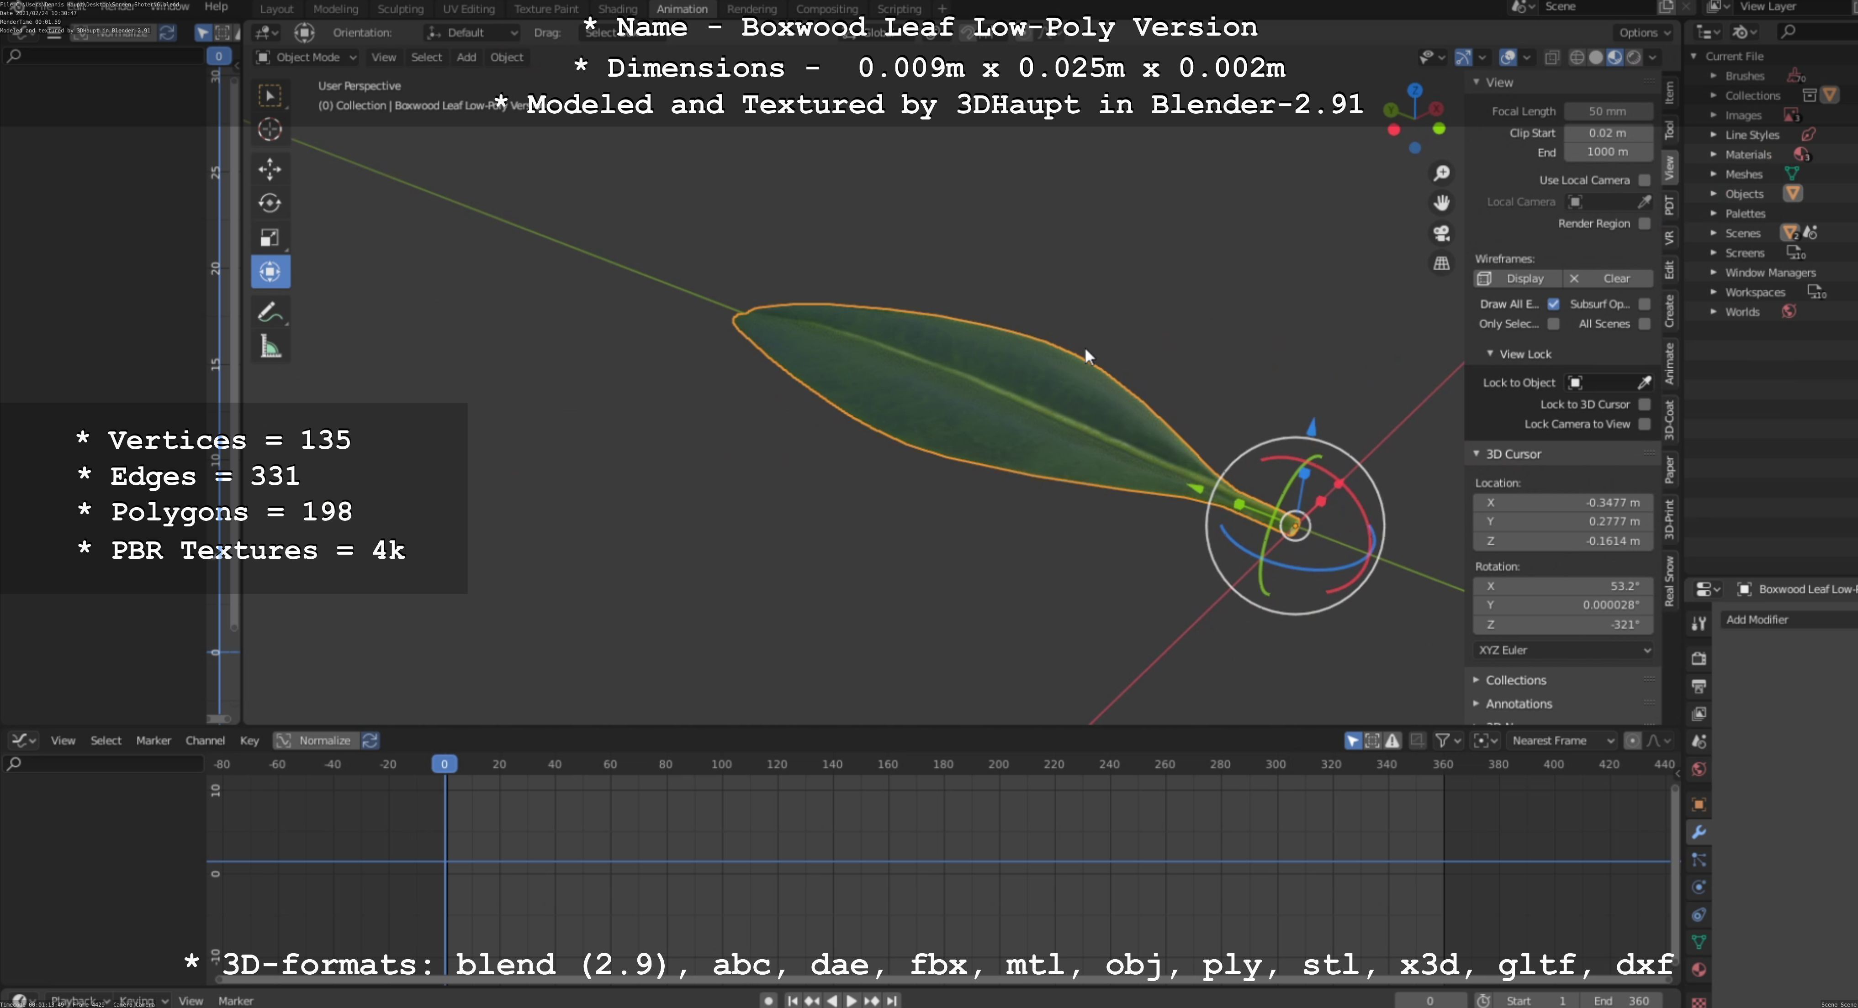Switch to the Modeling workspace tab
Image resolution: width=1858 pixels, height=1008 pixels.
coord(335,9)
